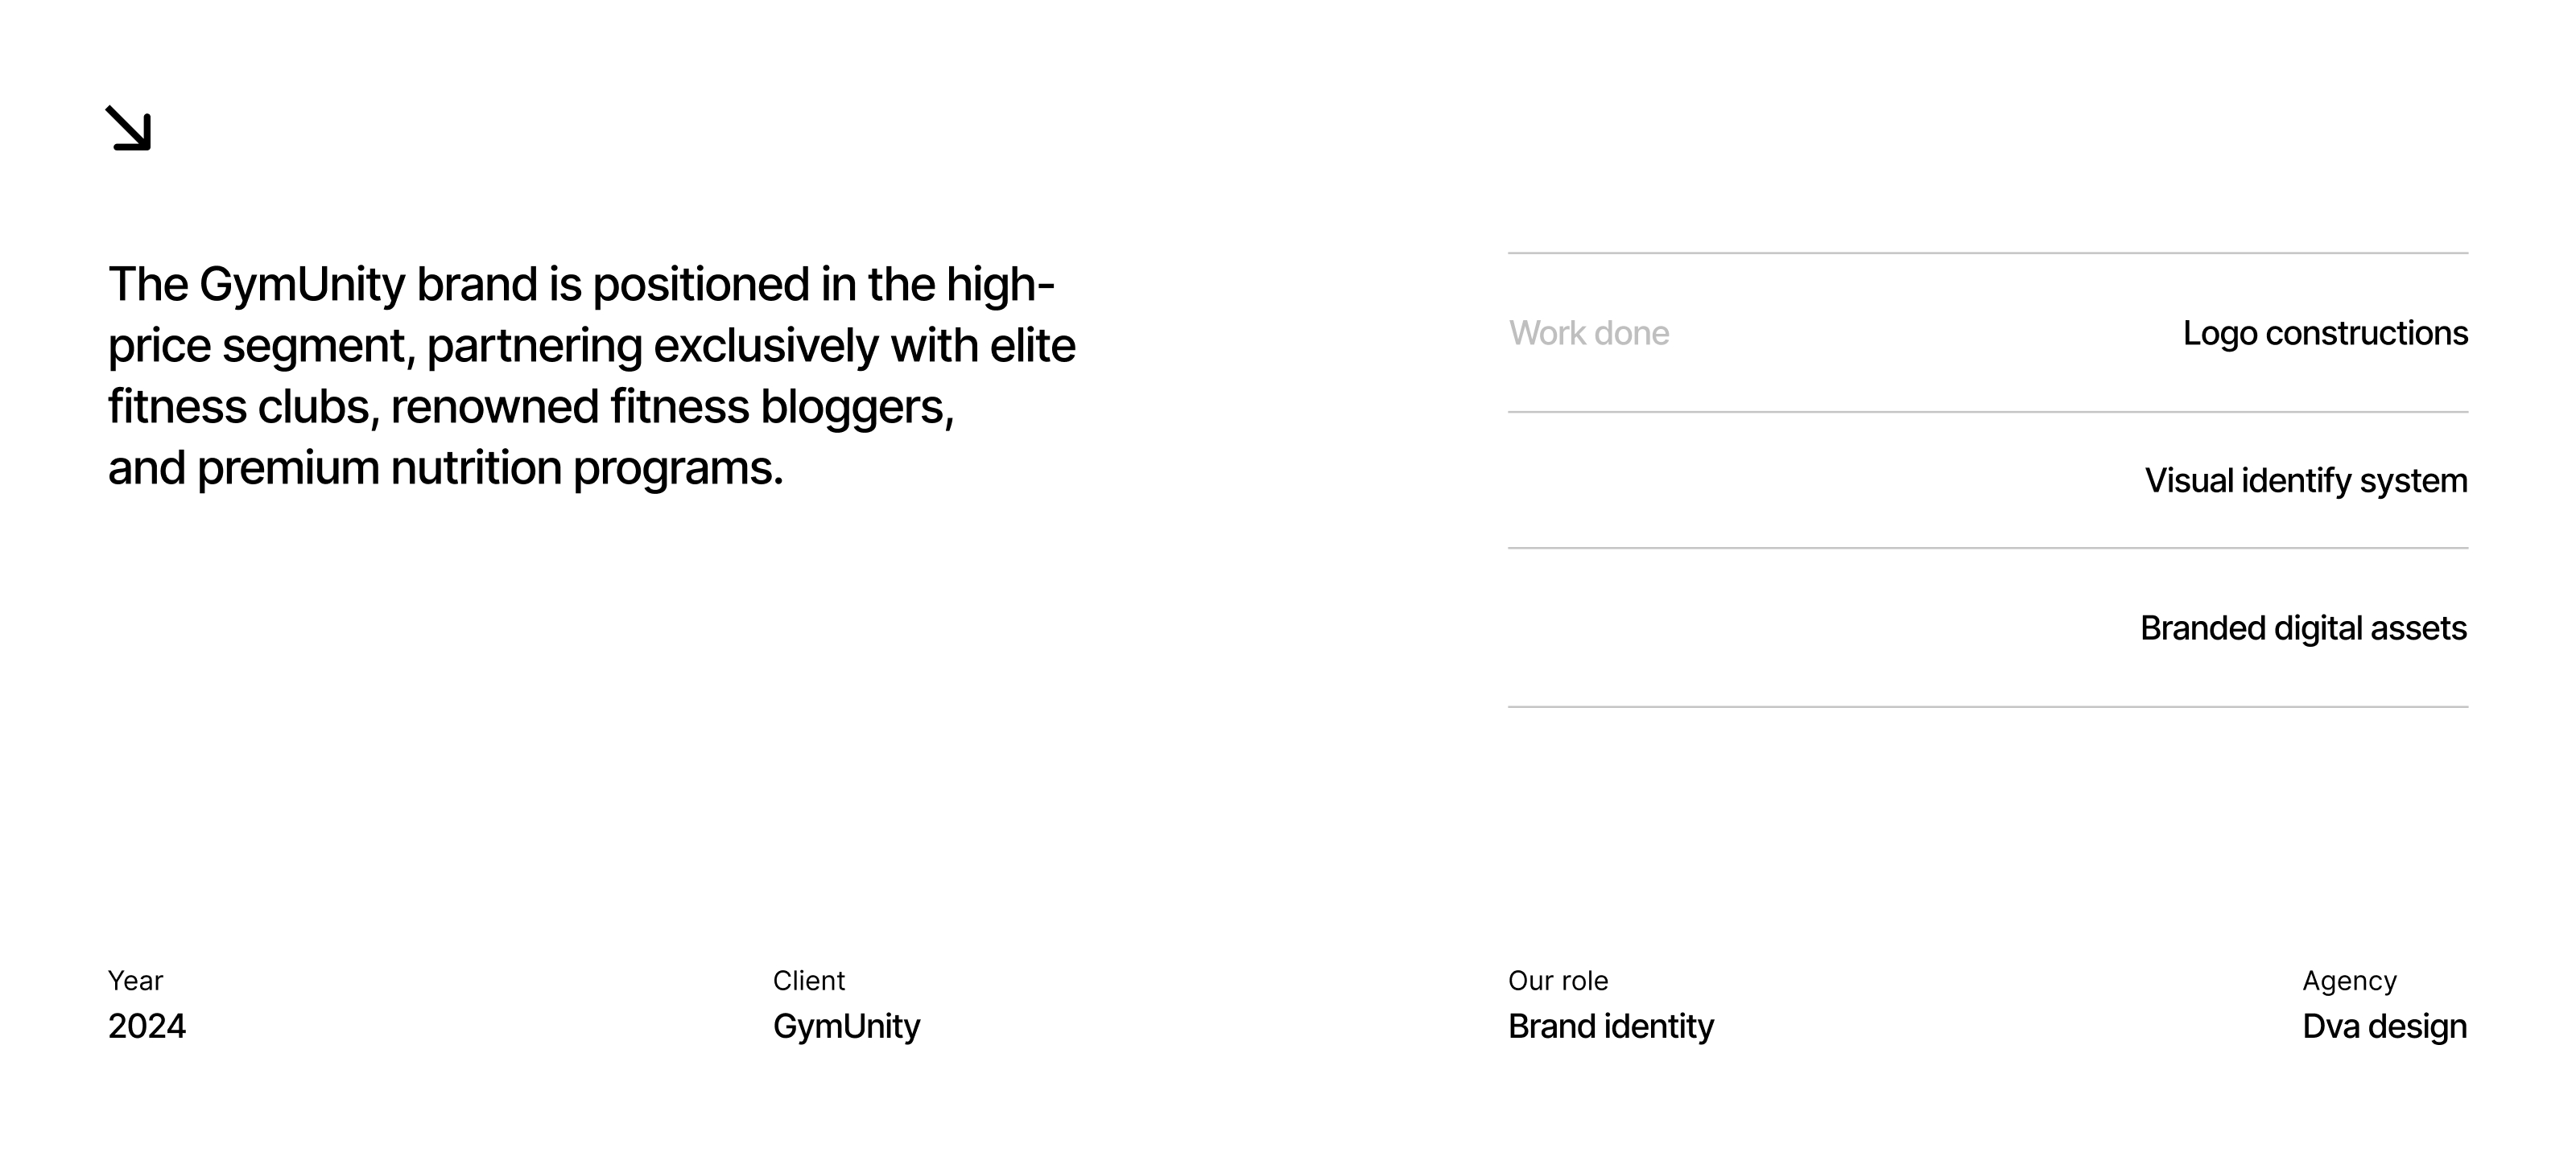This screenshot has width=2576, height=1152.
Task: Click the words 'premium nutrition programs'
Action: click(x=489, y=467)
